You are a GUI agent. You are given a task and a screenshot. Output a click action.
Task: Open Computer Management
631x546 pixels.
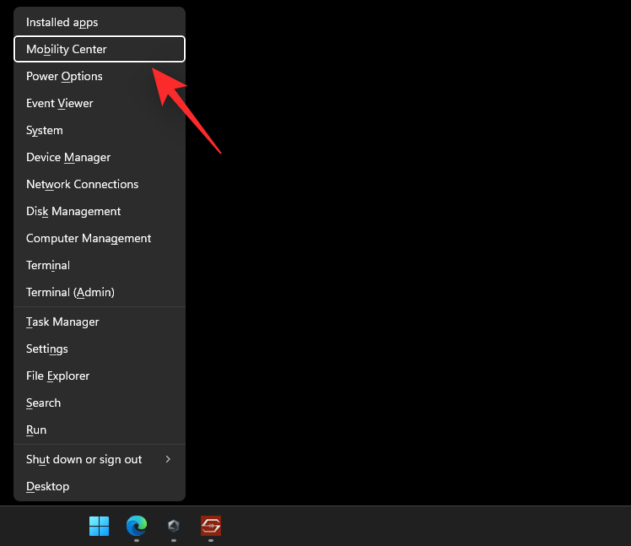tap(89, 238)
